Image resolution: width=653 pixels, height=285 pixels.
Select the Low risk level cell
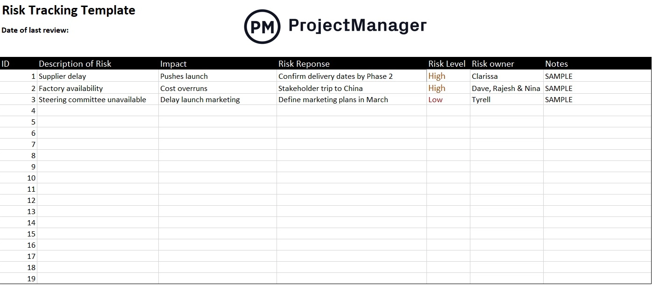click(x=435, y=99)
